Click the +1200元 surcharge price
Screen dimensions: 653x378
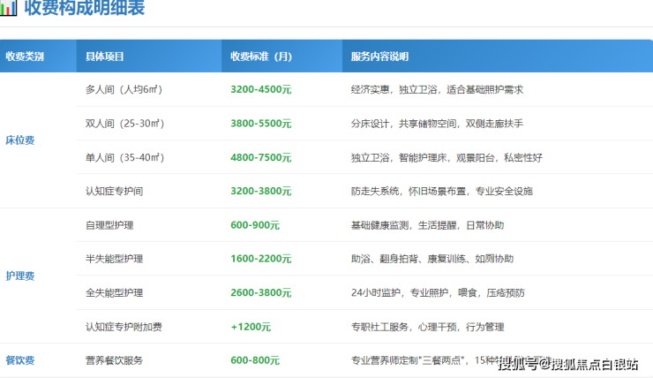click(251, 327)
